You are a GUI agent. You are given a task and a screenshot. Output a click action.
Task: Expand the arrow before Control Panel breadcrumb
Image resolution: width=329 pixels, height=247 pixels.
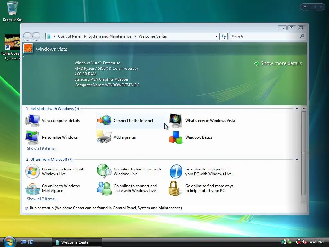click(55, 37)
